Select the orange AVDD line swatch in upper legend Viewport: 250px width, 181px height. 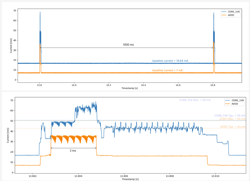[224, 15]
